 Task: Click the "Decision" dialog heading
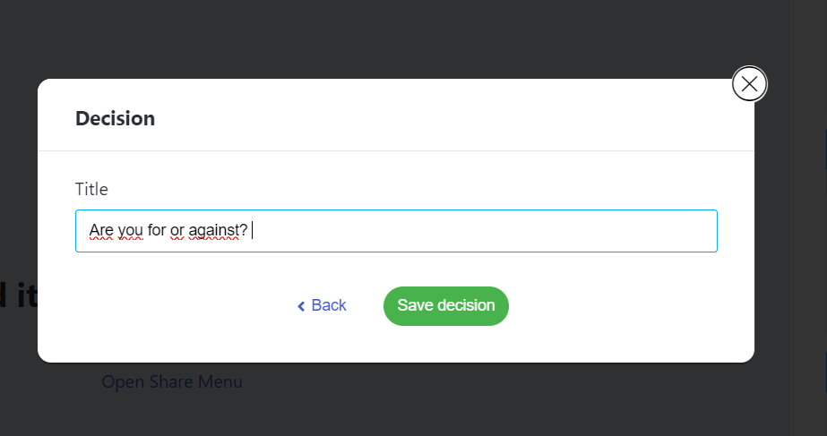(x=115, y=118)
